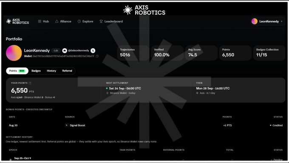Click the Discord icon beside username

point(65,51)
